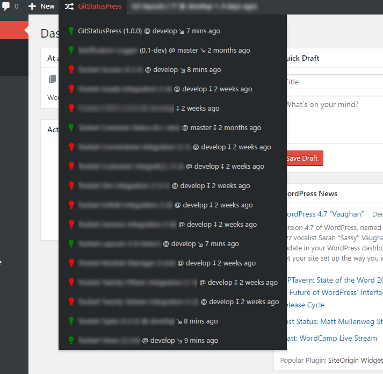Open the GitStatusPress admin bar menu
Image resolution: width=383 pixels, height=374 pixels.
[93, 6]
